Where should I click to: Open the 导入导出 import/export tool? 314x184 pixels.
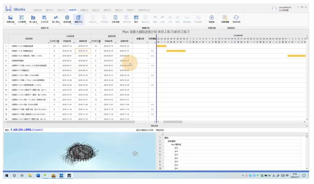click(56, 19)
